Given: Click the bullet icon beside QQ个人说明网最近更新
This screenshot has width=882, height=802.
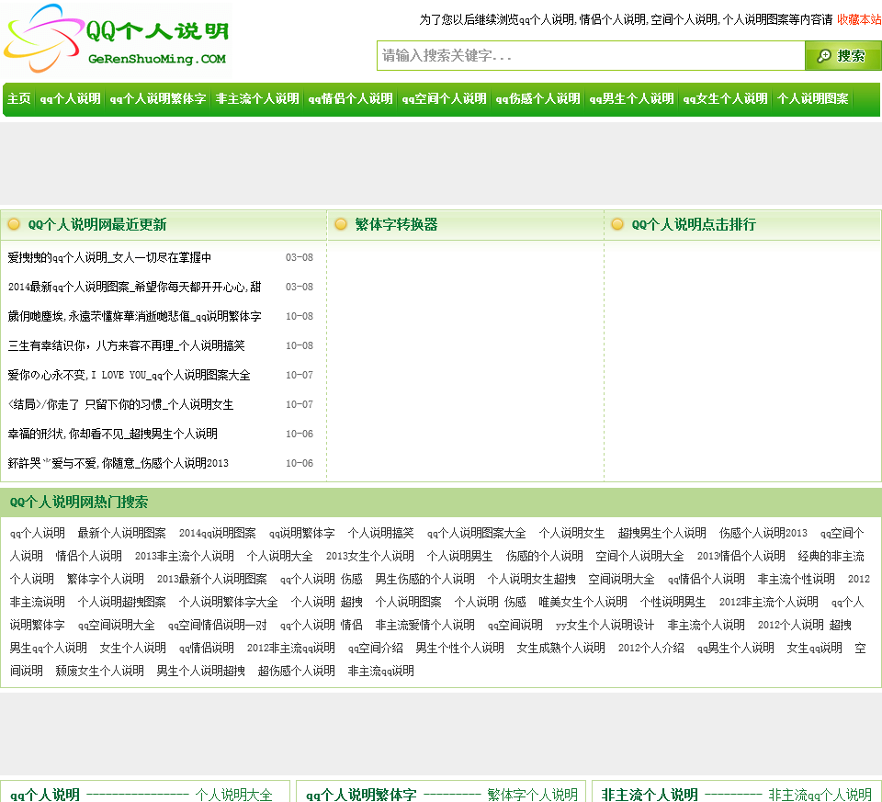Looking at the screenshot, I should (14, 224).
